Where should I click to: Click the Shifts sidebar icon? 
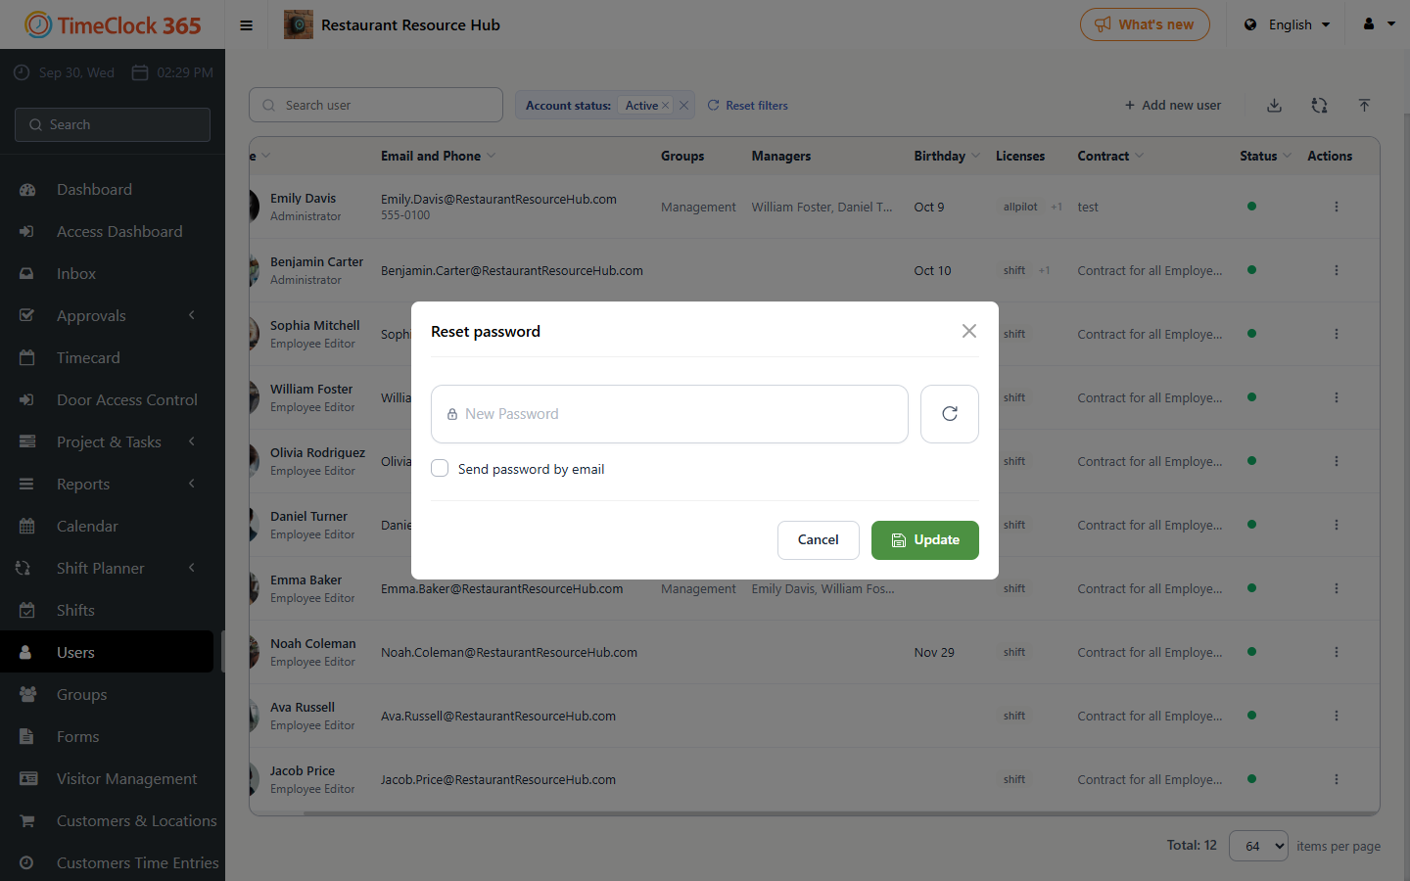point(26,610)
